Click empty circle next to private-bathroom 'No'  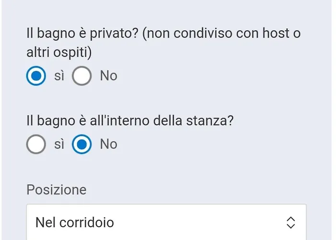(82, 76)
